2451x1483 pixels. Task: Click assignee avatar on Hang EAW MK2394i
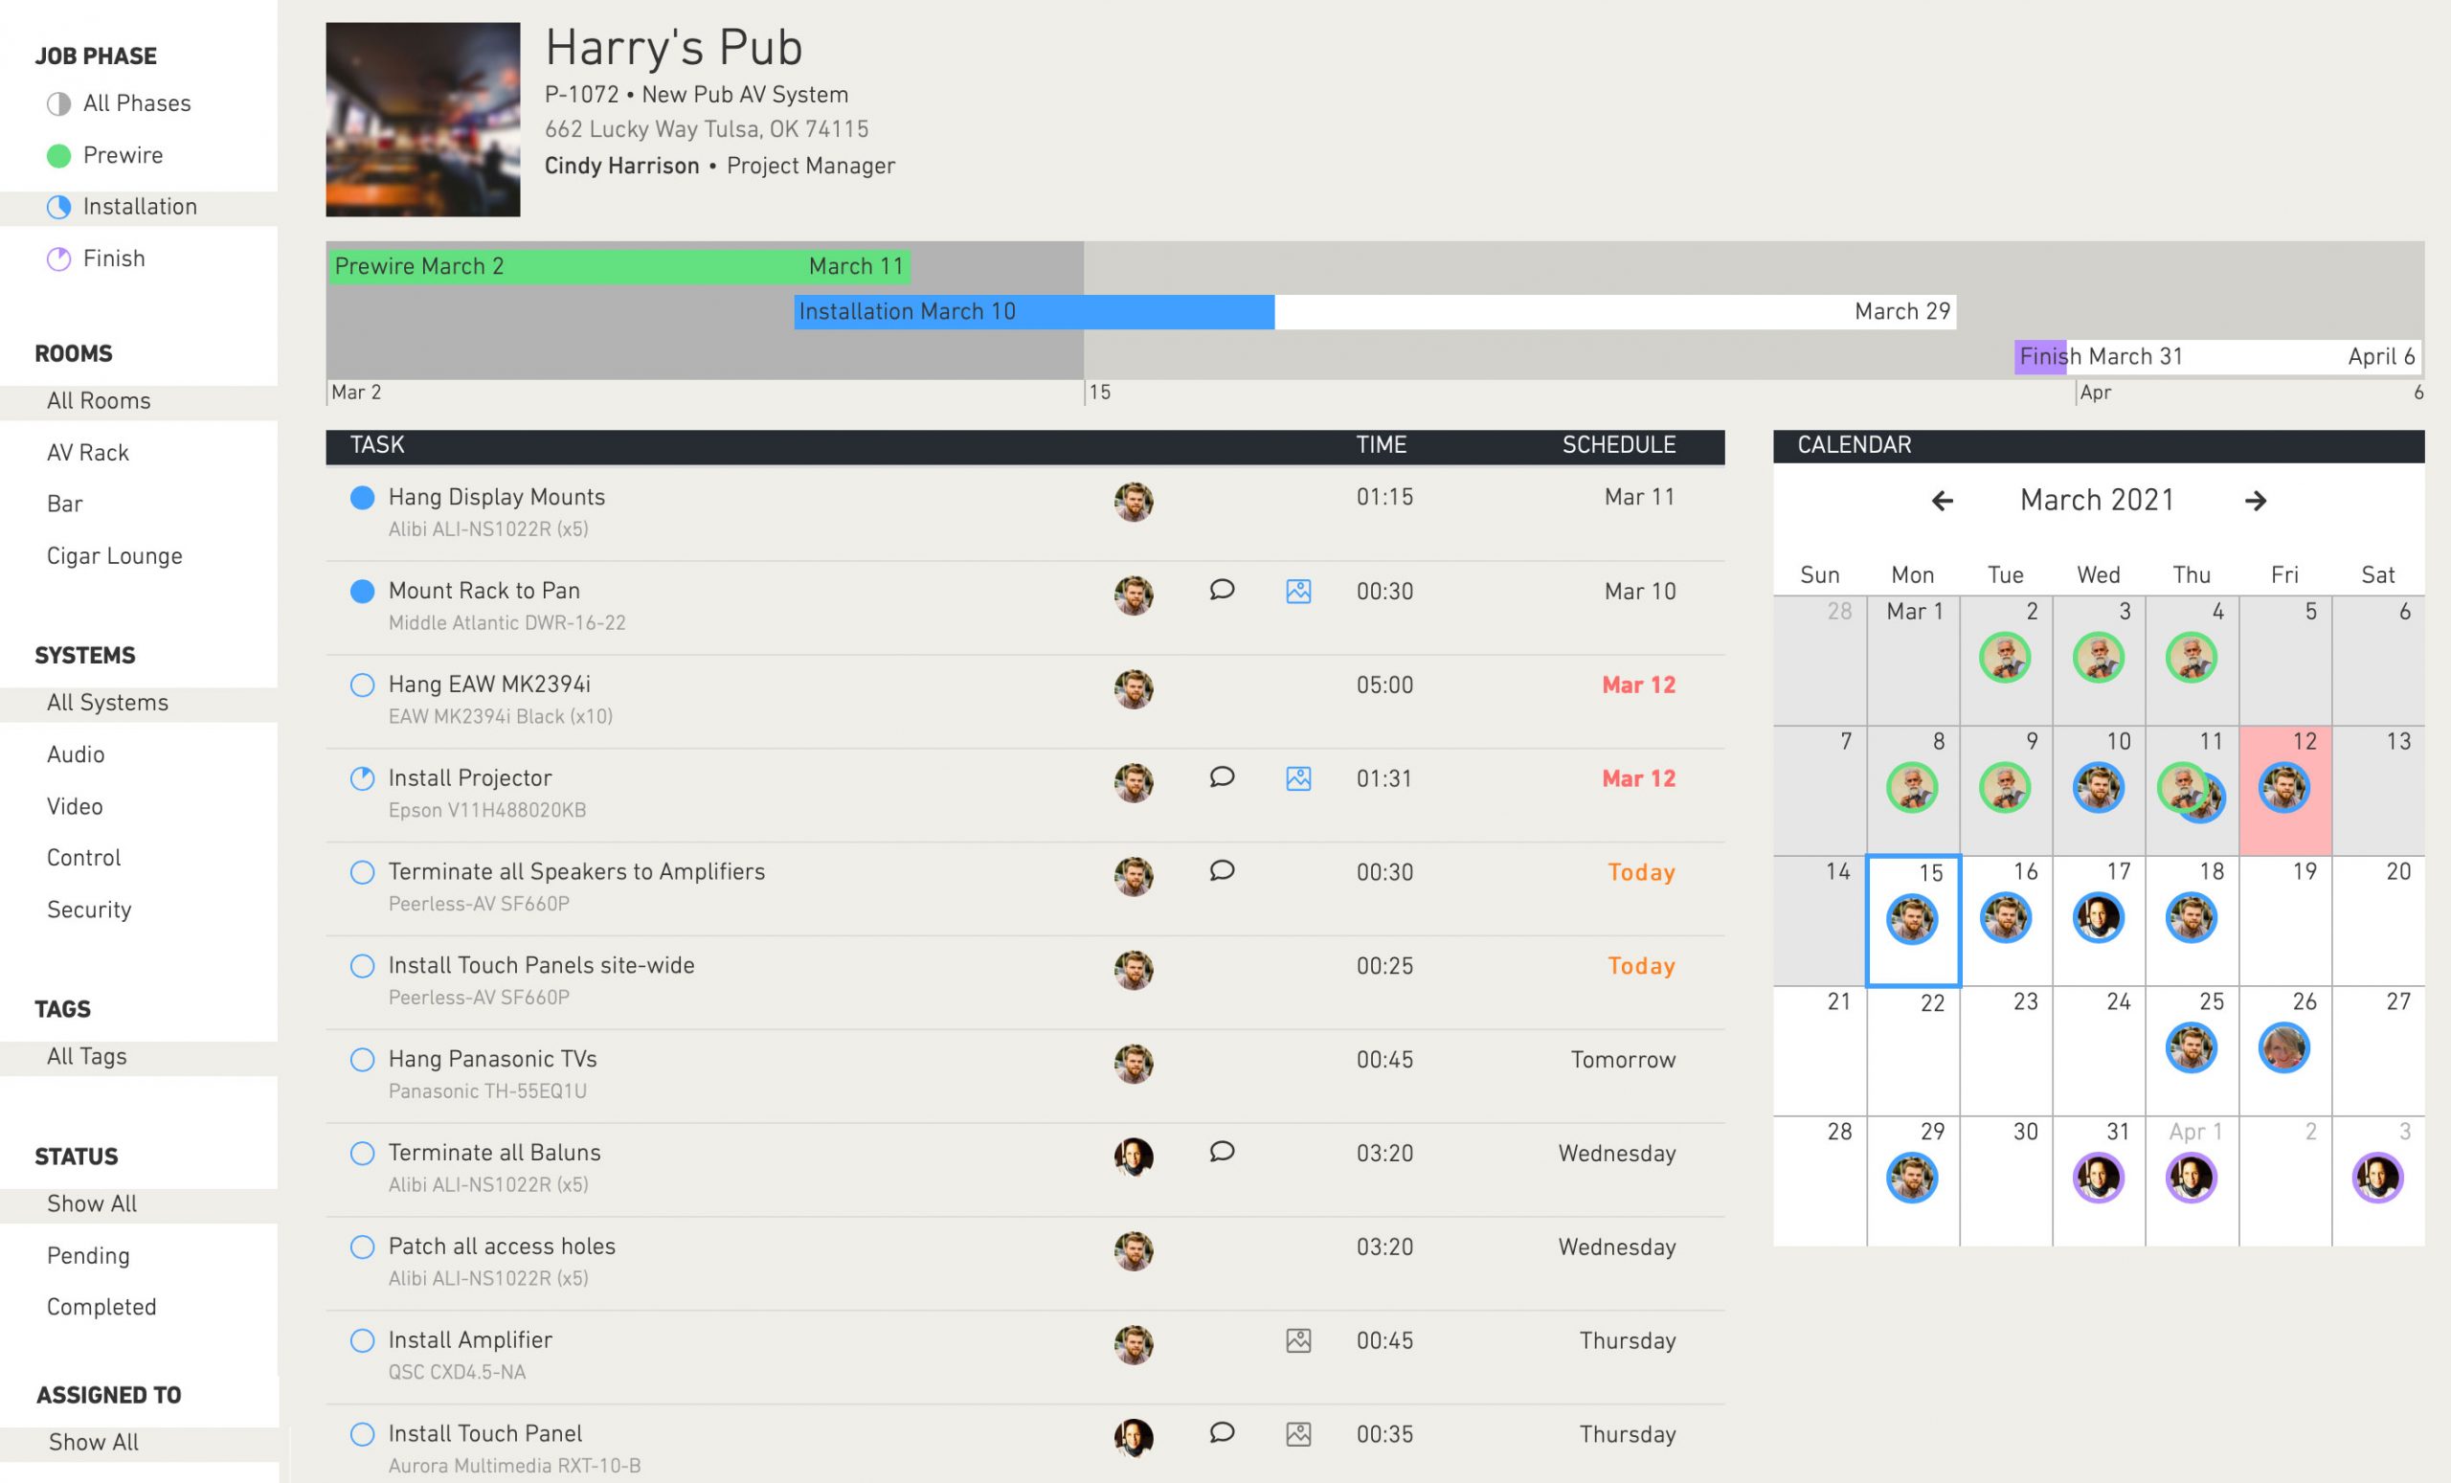pos(1133,688)
